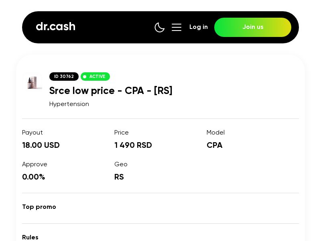
Task: Select the Geo value RS
Action: tap(119, 177)
